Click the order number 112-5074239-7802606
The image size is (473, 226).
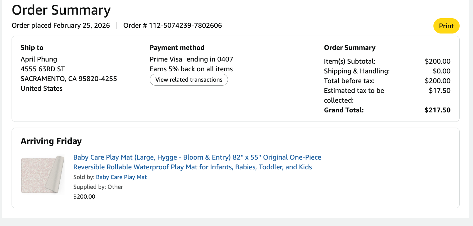point(185,26)
